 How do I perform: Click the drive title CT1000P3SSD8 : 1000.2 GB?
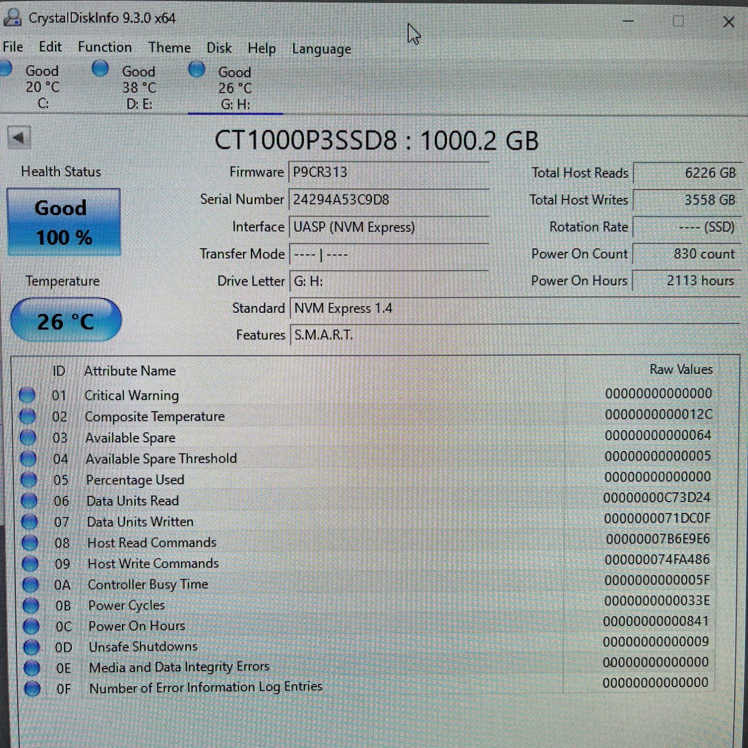click(x=376, y=140)
